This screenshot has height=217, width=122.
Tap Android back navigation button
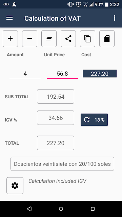[x=29, y=209]
